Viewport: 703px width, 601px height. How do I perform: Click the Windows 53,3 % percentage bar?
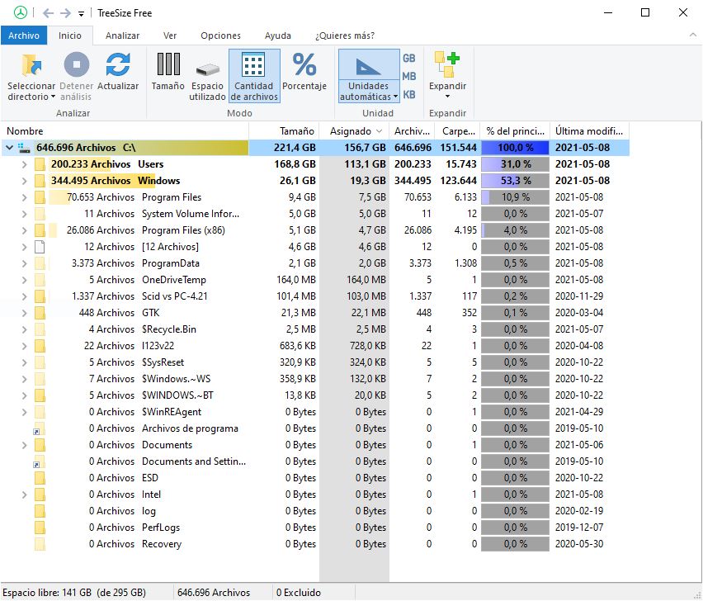pyautogui.click(x=516, y=181)
